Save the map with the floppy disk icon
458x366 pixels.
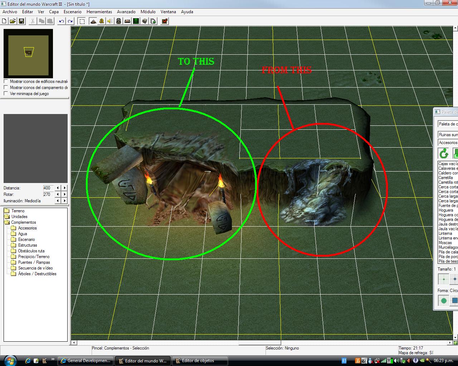click(21, 21)
